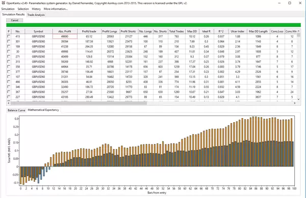This screenshot has width=306, height=198.
Task: Click the table scroll-down arrow
Action: pos(298,99)
